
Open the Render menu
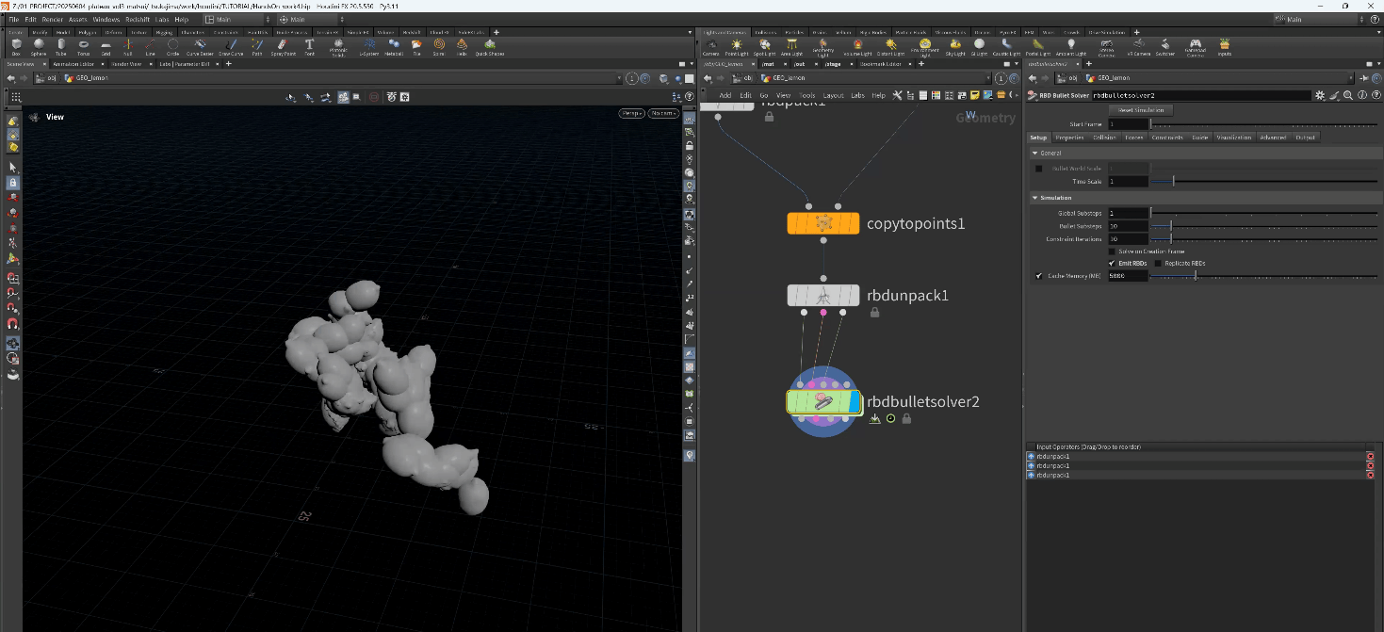(52, 19)
